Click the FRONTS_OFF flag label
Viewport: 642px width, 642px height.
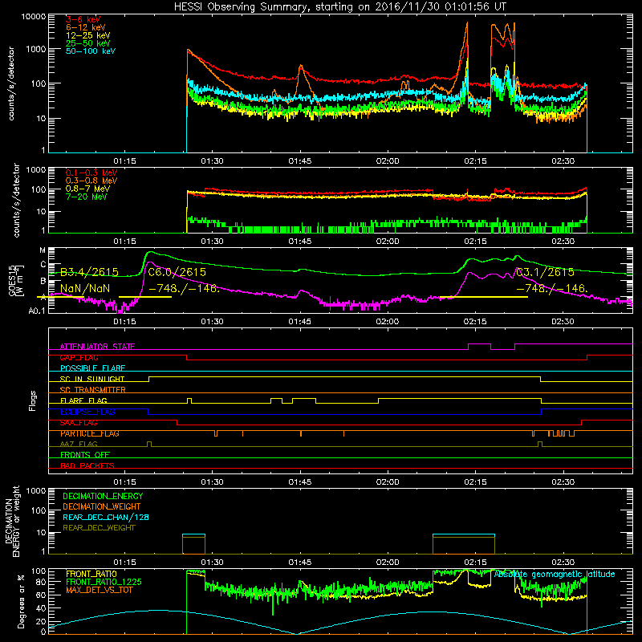[85, 455]
